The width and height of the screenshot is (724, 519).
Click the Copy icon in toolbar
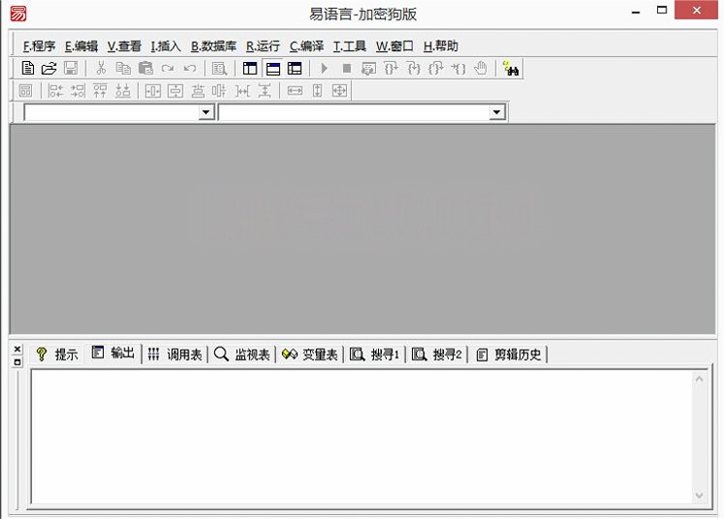point(123,69)
